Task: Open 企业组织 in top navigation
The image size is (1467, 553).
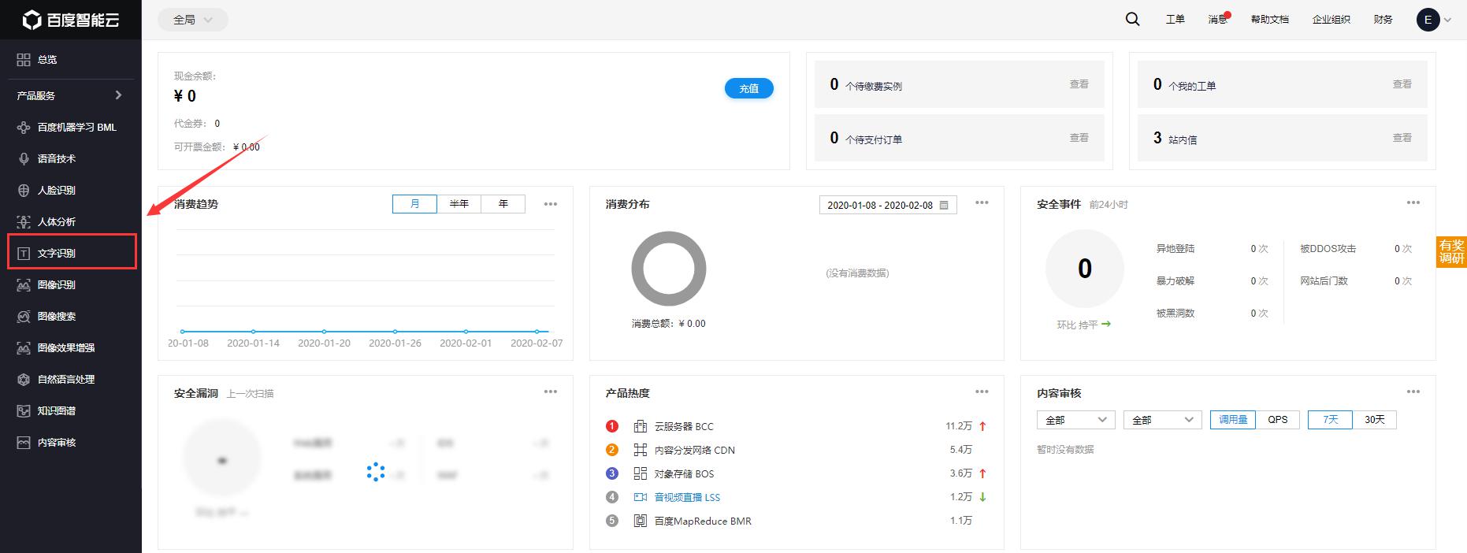Action: point(1331,20)
